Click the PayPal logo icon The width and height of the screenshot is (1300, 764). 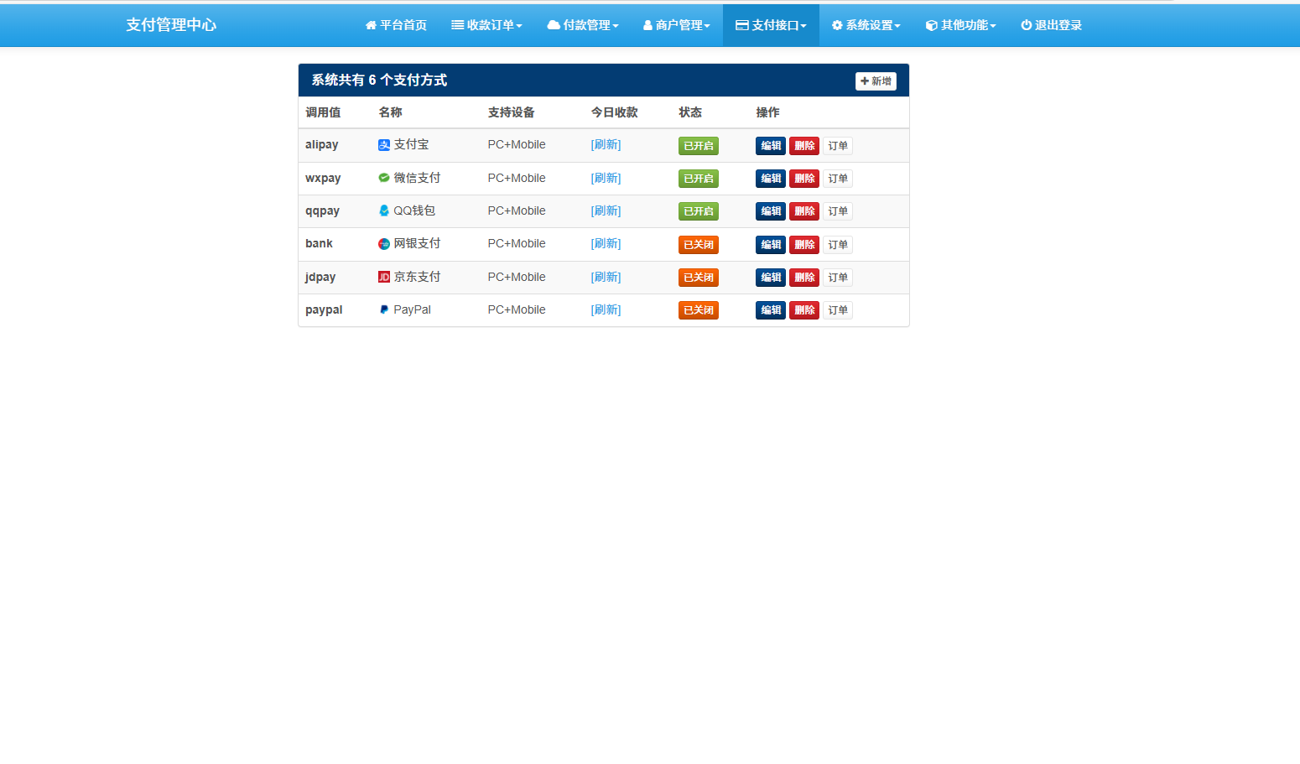[384, 309]
